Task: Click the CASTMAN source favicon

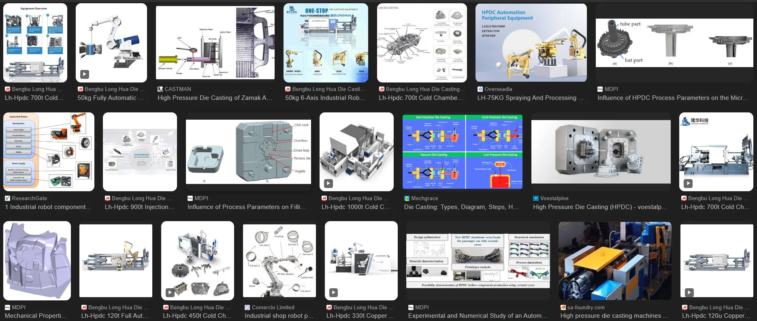Action: click(x=160, y=89)
